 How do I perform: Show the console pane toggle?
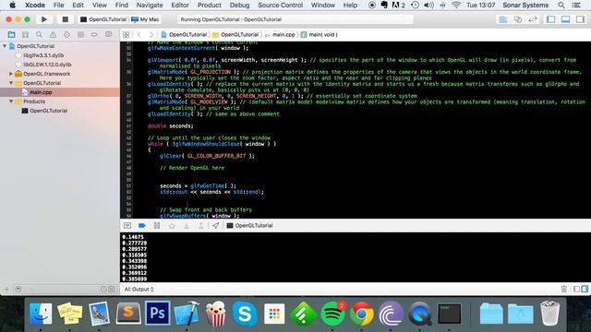click(585, 289)
